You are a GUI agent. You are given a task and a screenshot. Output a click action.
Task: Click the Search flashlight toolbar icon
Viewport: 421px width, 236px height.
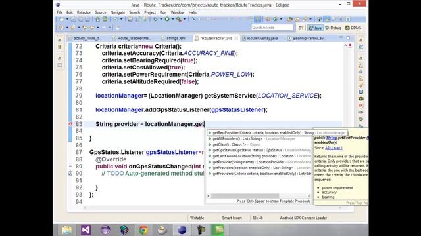tap(305, 19)
